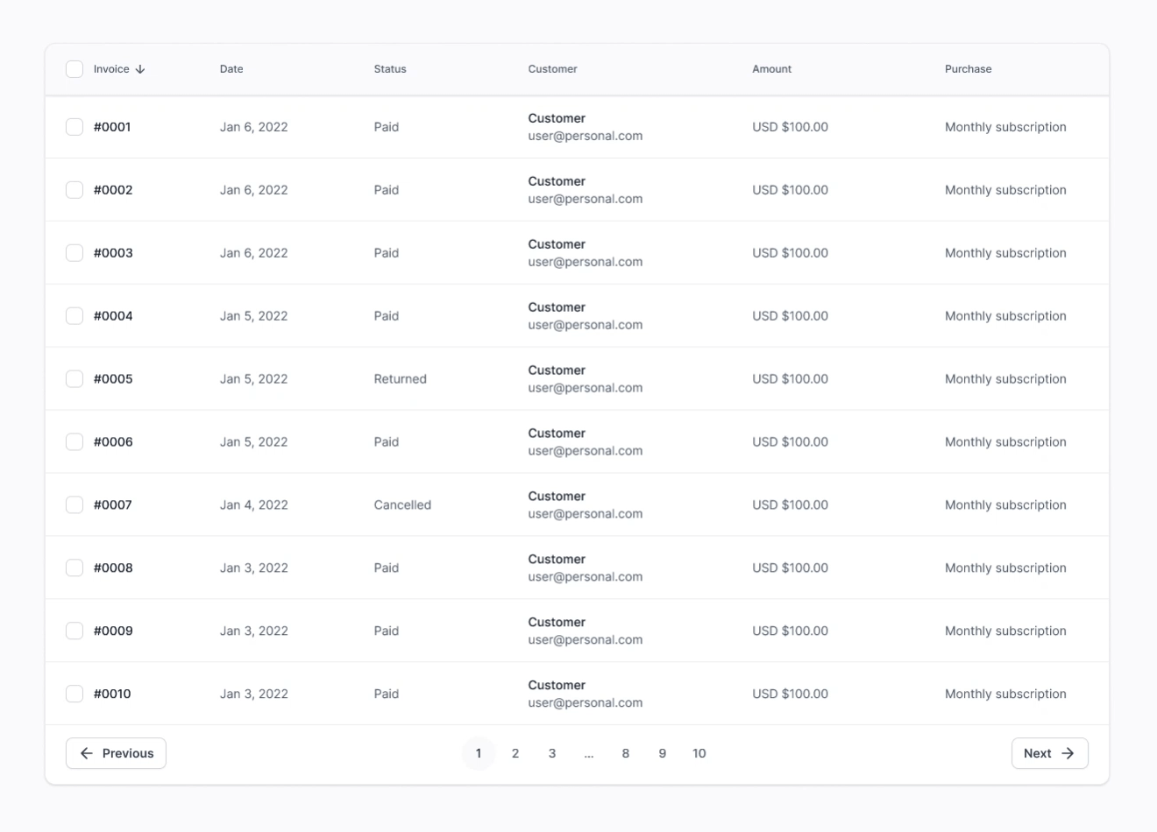
Task: Open page 3 of the invoices
Action: pyautogui.click(x=552, y=753)
